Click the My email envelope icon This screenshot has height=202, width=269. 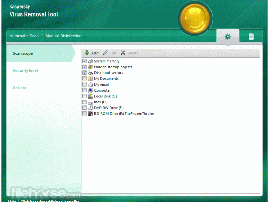tap(90, 85)
